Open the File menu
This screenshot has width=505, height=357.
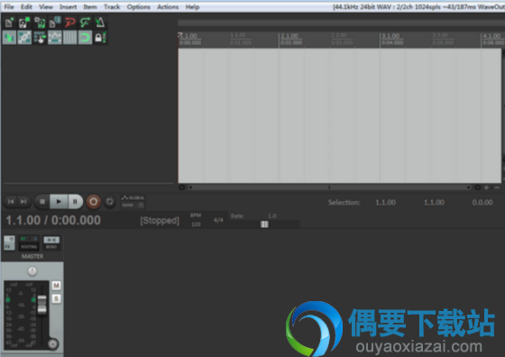pos(9,6)
